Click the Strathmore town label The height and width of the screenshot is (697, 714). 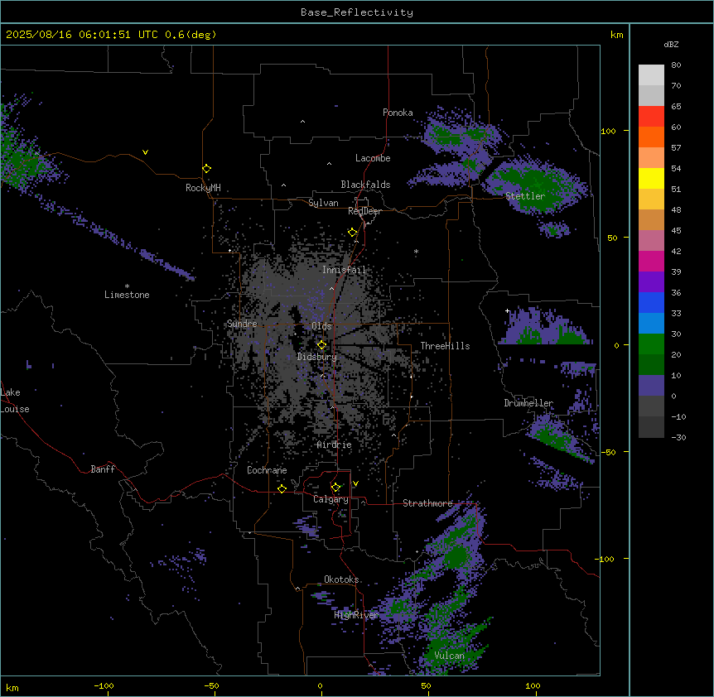pyautogui.click(x=427, y=503)
